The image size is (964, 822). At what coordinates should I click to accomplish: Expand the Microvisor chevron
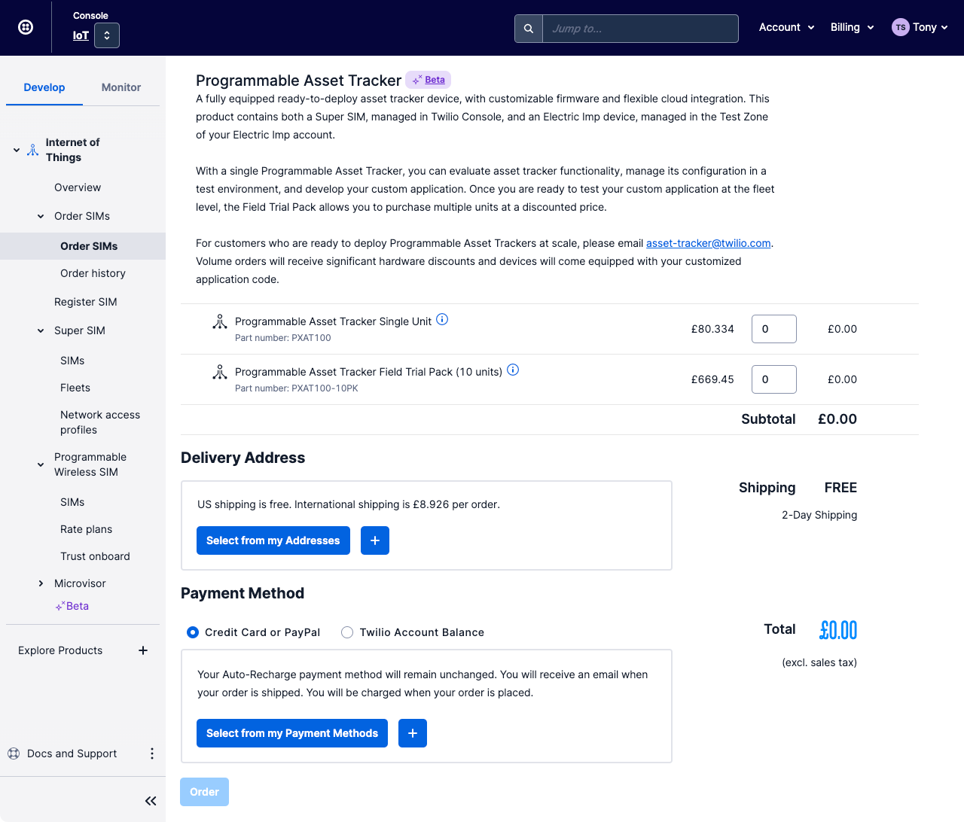point(41,583)
